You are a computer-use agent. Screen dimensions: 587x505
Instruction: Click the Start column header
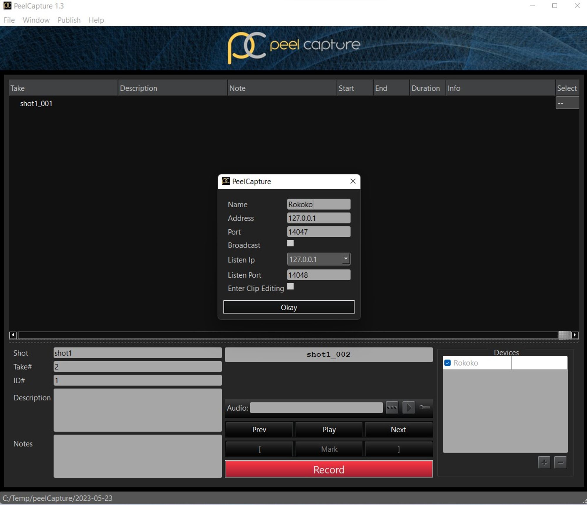(x=355, y=88)
